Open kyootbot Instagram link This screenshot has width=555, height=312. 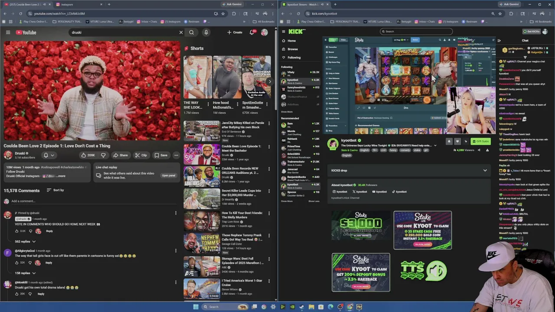[340, 192]
